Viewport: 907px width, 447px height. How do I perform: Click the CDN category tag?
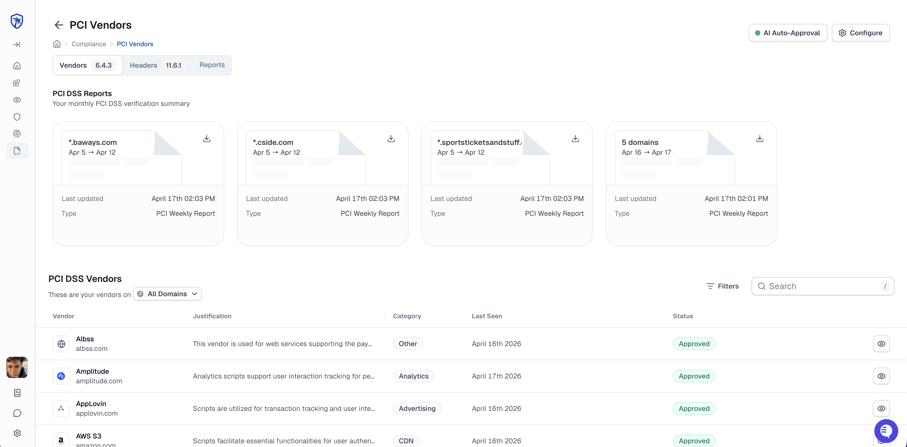tap(406, 441)
